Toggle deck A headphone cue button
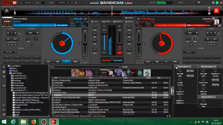The image size is (223, 125). coord(104,53)
